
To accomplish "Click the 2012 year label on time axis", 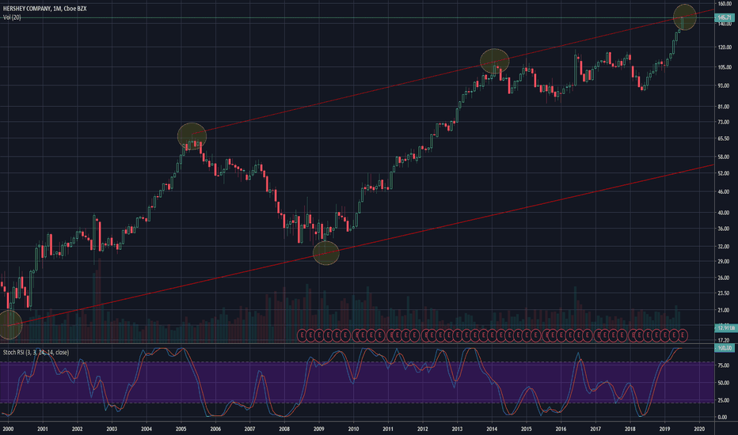I will 423,429.
